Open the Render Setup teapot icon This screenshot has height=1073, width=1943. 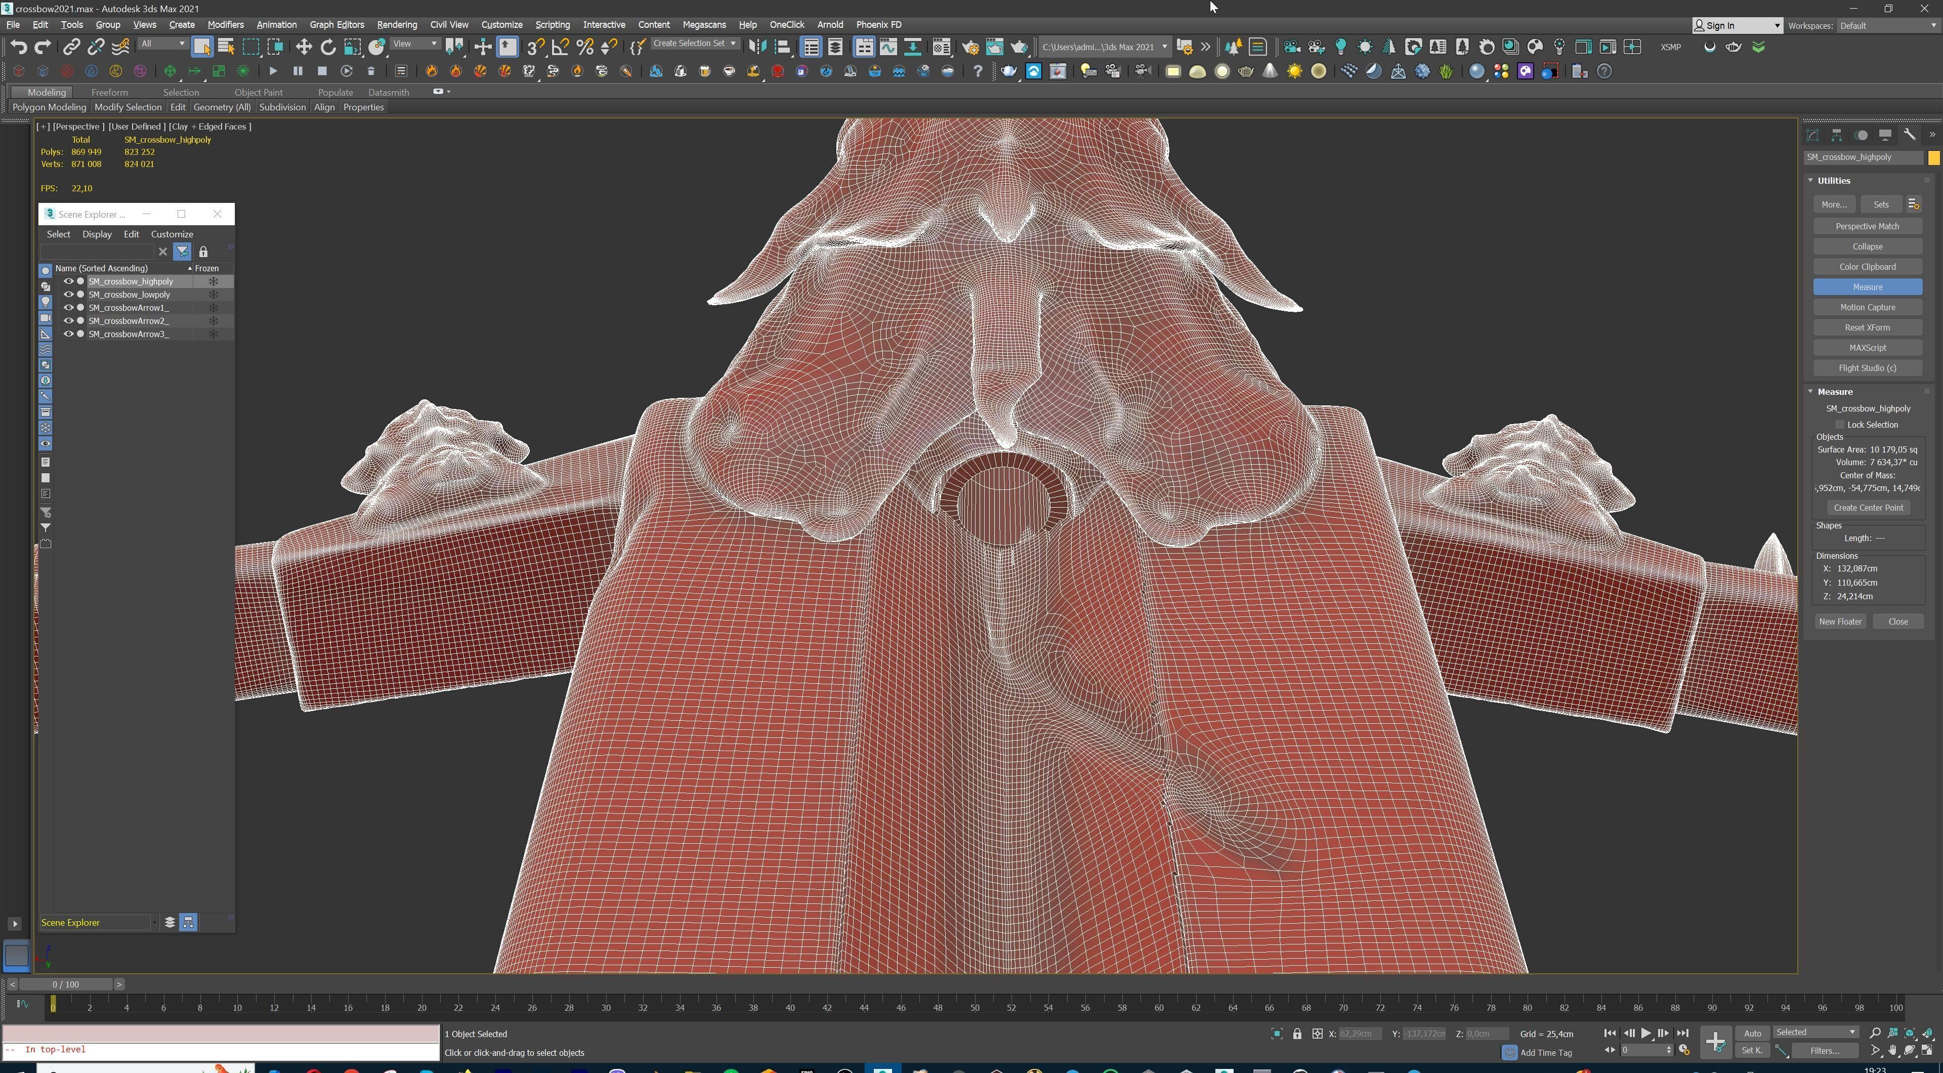tap(971, 47)
